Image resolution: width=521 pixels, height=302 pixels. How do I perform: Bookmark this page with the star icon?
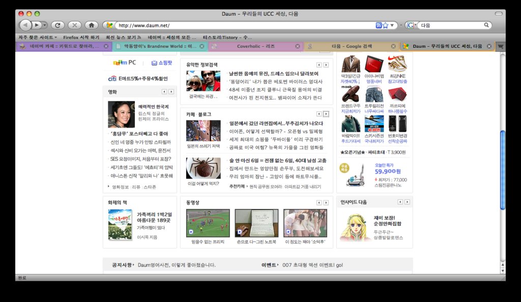(386, 25)
